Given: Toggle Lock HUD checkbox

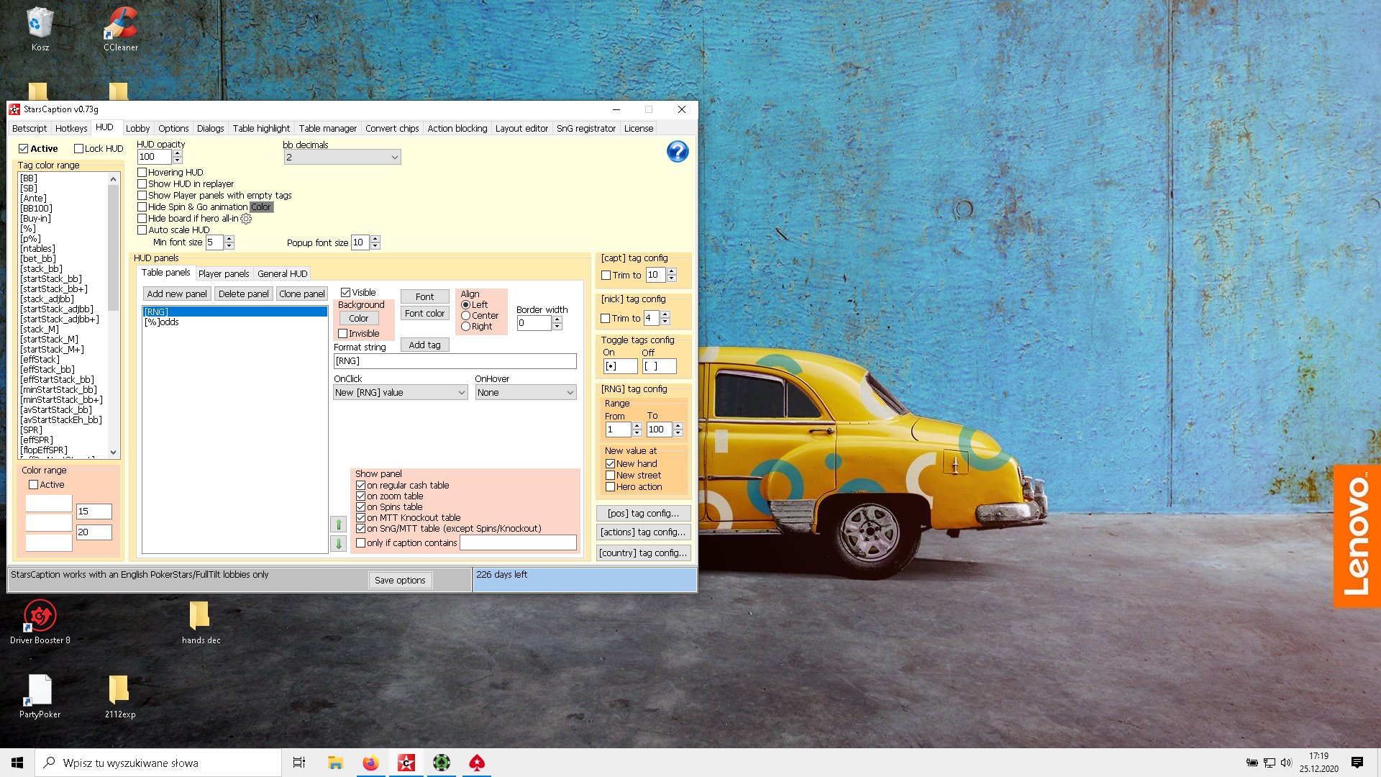Looking at the screenshot, I should pos(79,149).
